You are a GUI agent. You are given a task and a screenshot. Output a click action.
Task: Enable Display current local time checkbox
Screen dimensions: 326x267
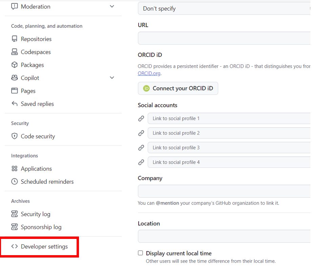[140, 253]
